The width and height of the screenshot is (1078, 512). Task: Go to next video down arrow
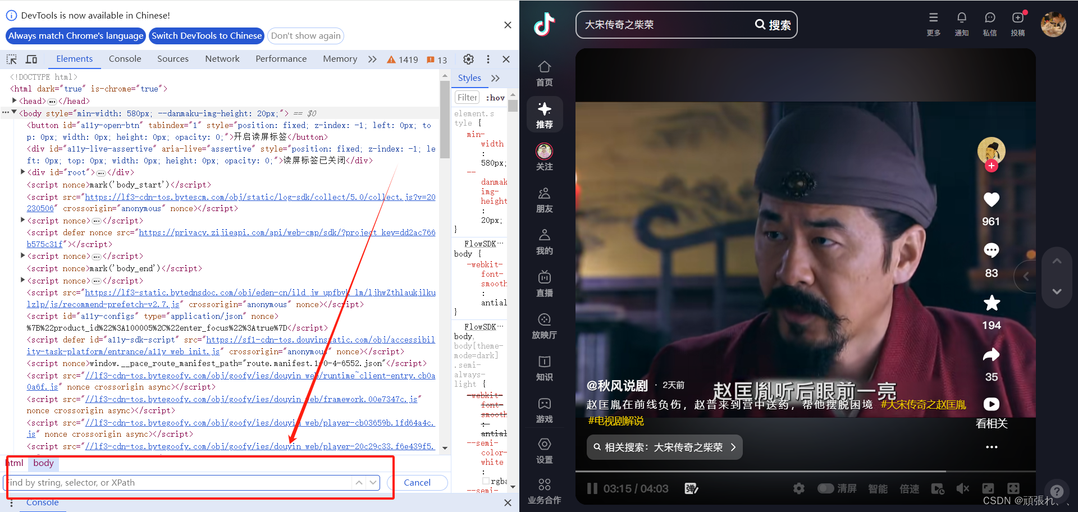pos(1057,291)
